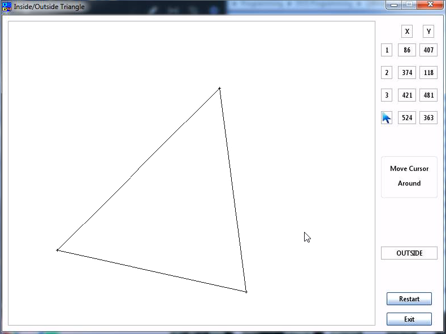Click the X column header label
This screenshot has height=334, width=446.
pyautogui.click(x=407, y=32)
